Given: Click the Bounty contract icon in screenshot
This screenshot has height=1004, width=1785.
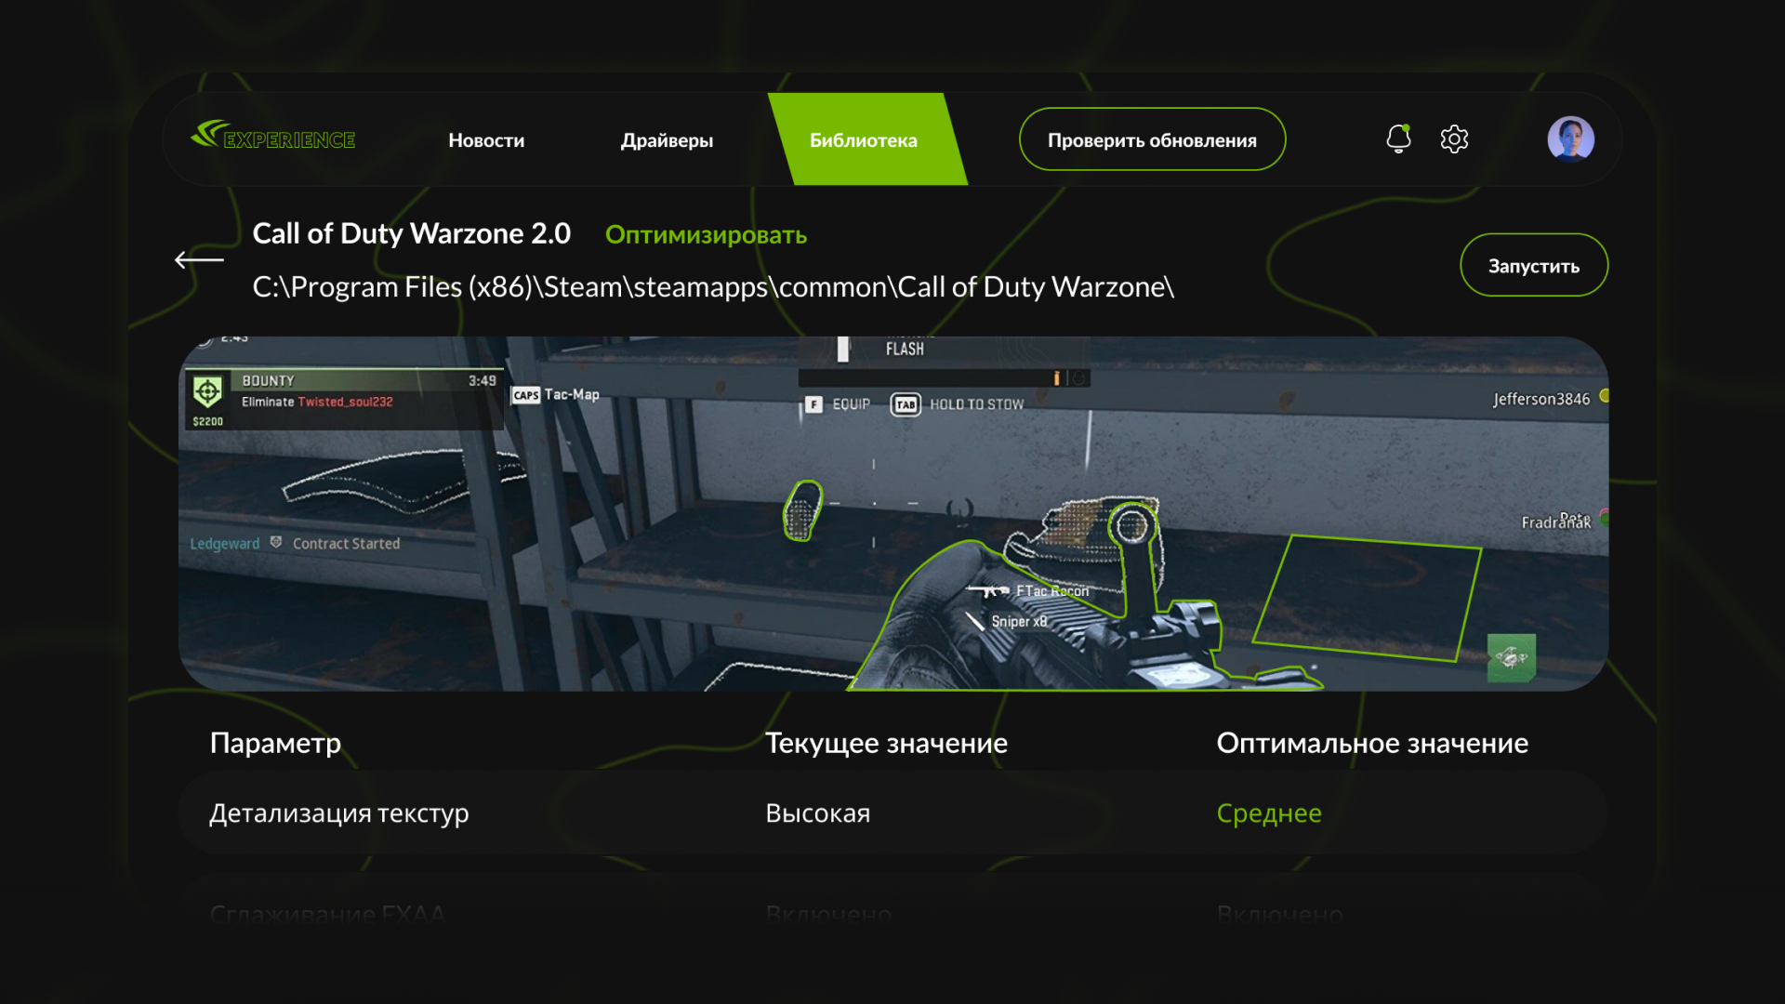Looking at the screenshot, I should (207, 391).
